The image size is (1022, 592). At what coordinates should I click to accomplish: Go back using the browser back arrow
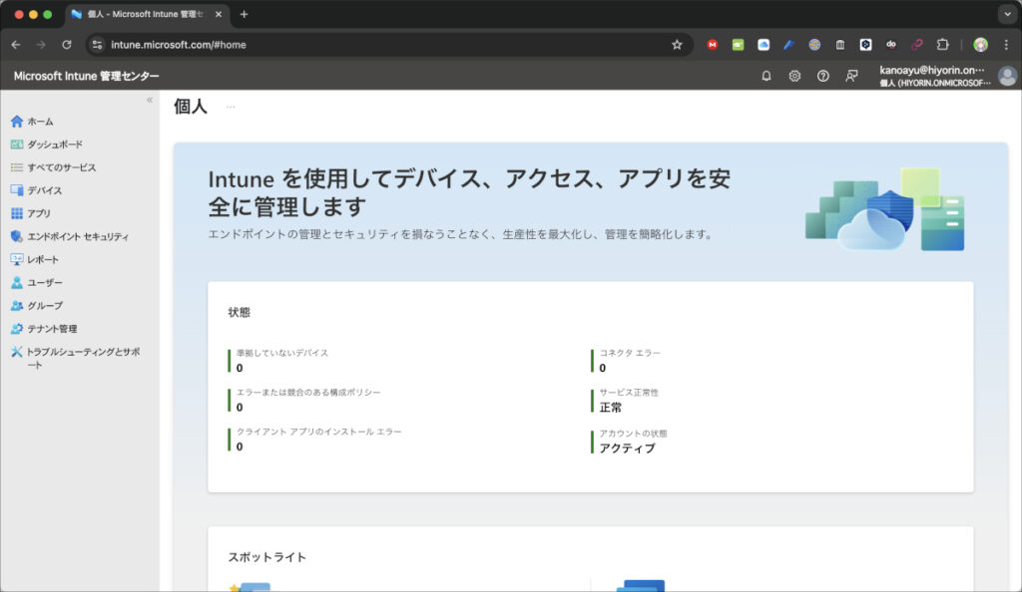16,44
